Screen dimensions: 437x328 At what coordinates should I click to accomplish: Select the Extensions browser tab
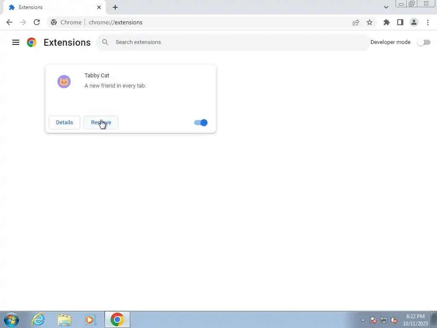(x=54, y=7)
